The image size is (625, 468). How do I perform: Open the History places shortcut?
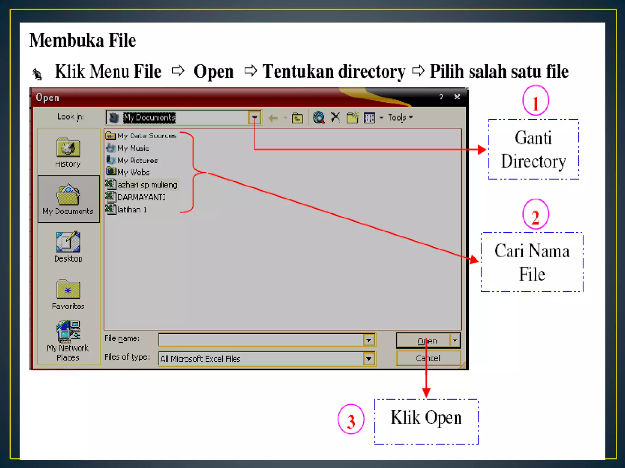coord(68,152)
